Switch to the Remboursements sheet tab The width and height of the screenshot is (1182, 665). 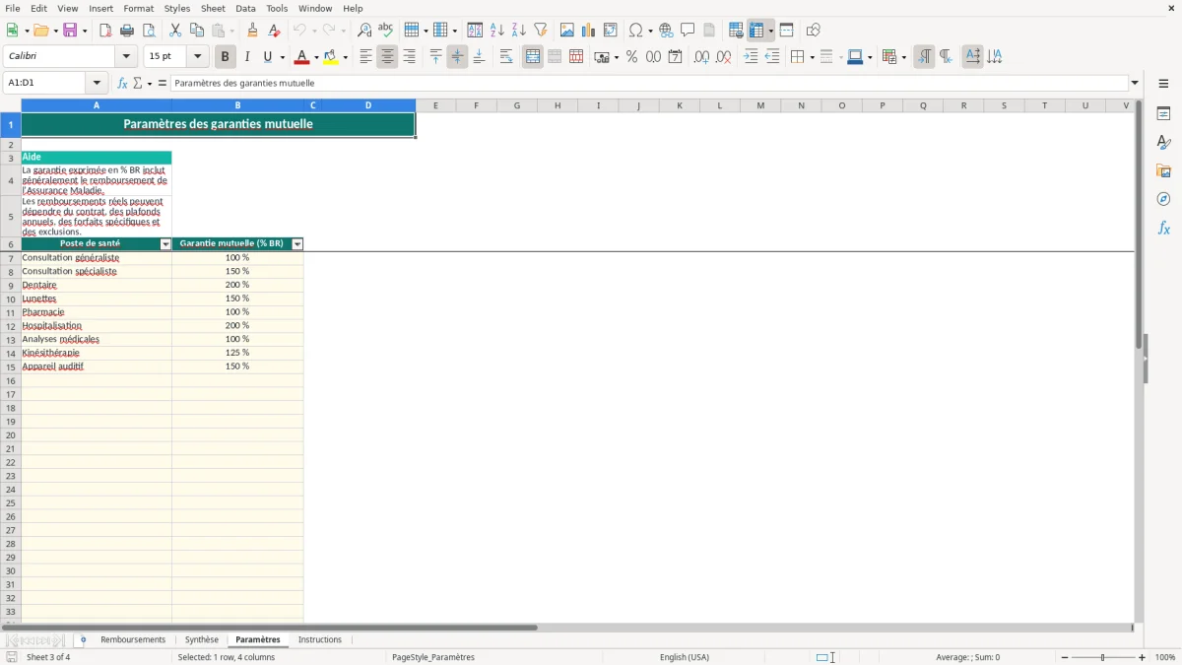[133, 640]
